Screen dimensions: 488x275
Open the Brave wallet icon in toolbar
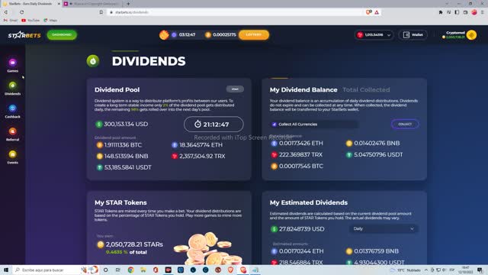[465, 12]
